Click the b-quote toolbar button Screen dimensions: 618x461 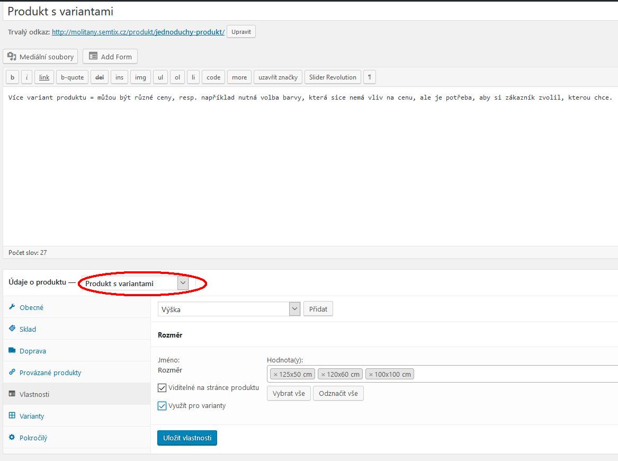[x=72, y=77]
